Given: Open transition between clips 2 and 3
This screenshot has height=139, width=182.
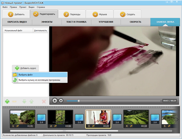Looking at the screenshot, I should pos(79,119).
